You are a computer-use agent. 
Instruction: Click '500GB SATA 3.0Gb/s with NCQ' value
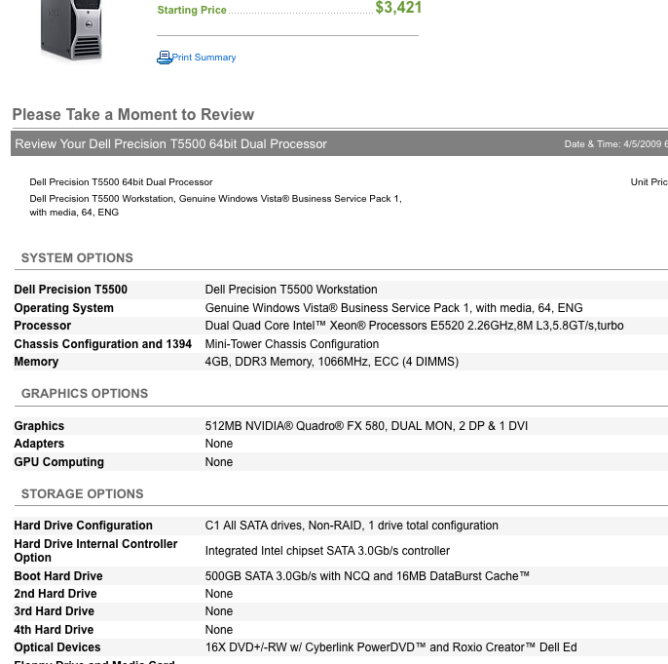[x=367, y=575]
